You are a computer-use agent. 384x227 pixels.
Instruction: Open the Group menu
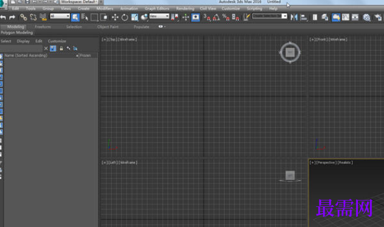(x=48, y=8)
